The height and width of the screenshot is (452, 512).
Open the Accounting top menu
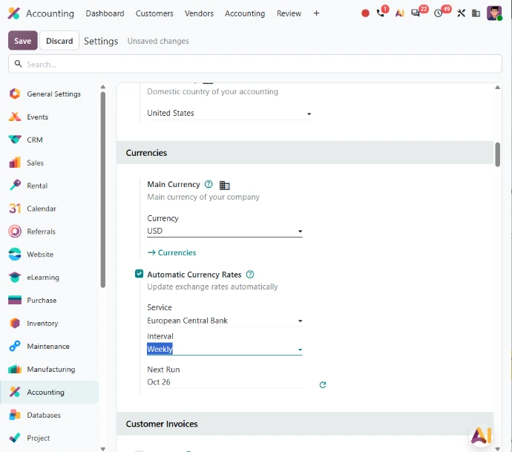point(245,13)
